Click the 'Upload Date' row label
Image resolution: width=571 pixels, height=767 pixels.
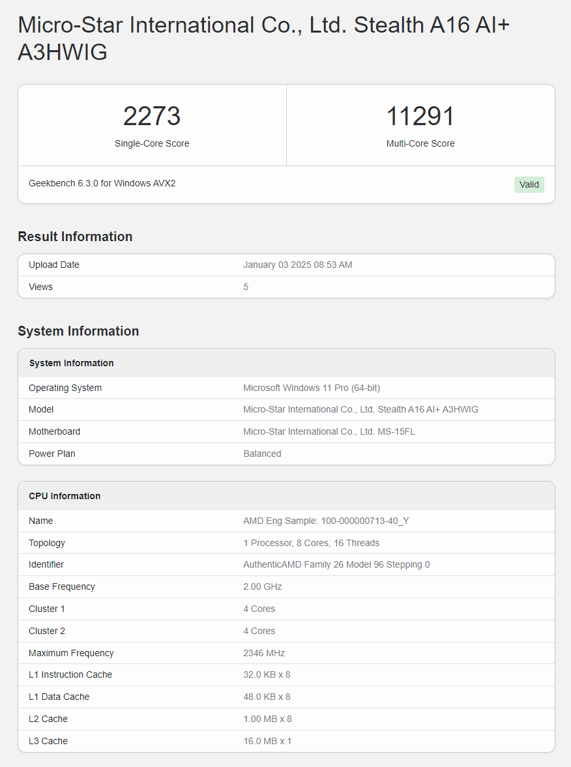[54, 265]
